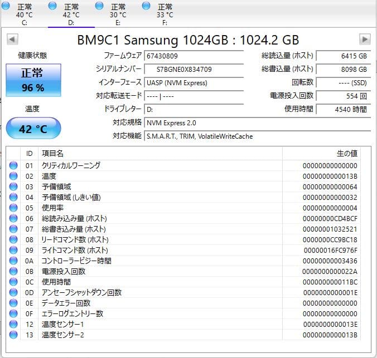
Task: Select the 使用率 attribute name
Action: tap(52, 208)
